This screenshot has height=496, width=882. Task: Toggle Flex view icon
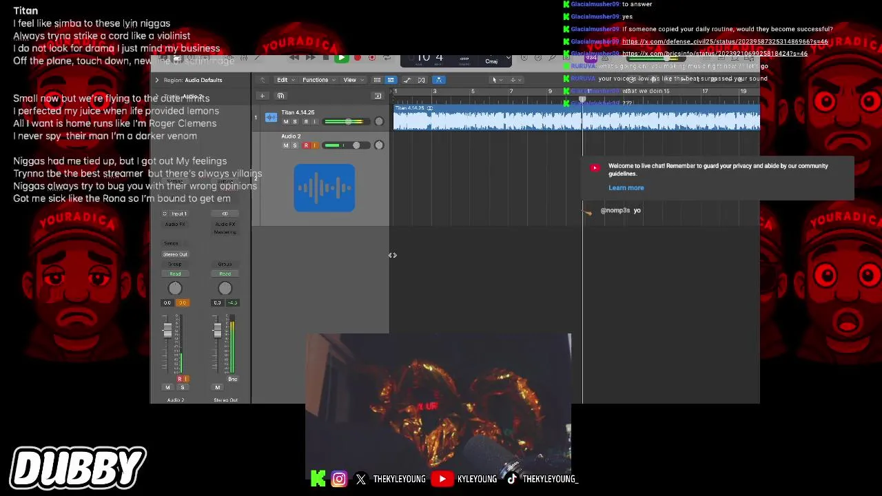[x=422, y=80]
